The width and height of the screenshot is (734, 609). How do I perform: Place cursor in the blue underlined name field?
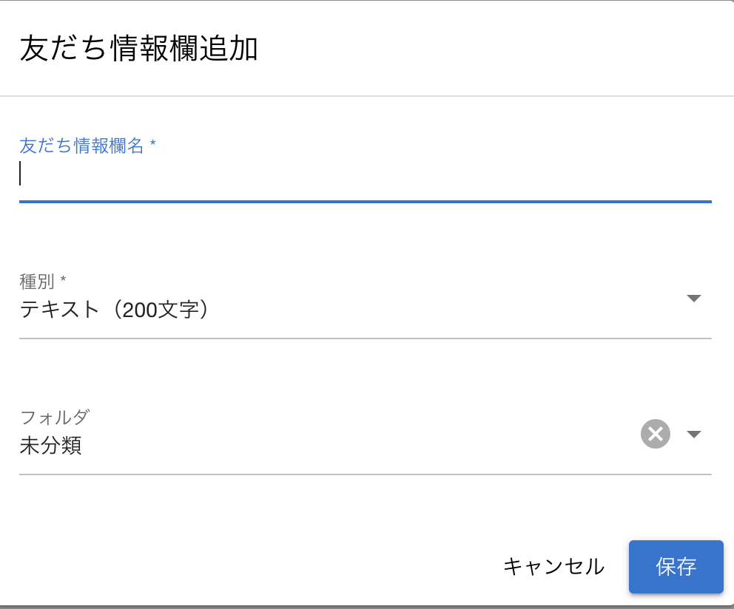click(365, 174)
